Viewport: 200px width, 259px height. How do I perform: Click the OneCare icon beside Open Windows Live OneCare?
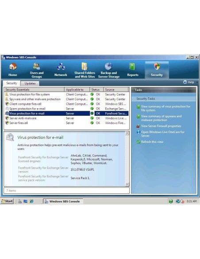click(x=138, y=132)
